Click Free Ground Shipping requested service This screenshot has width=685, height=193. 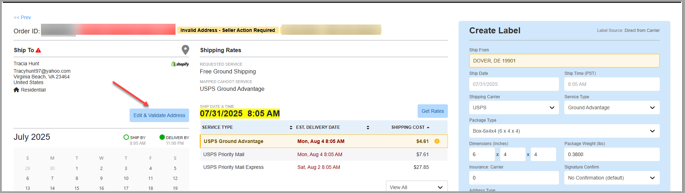pyautogui.click(x=228, y=71)
